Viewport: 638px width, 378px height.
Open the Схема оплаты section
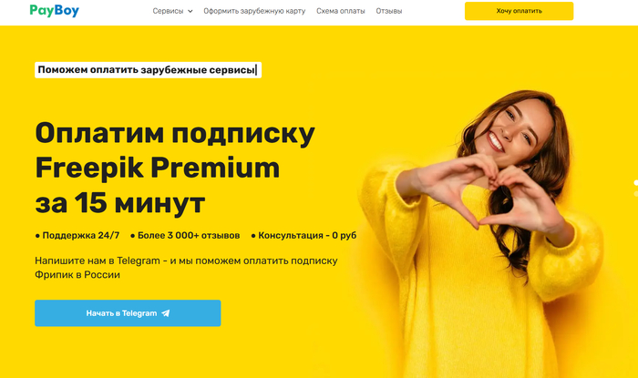pos(341,11)
